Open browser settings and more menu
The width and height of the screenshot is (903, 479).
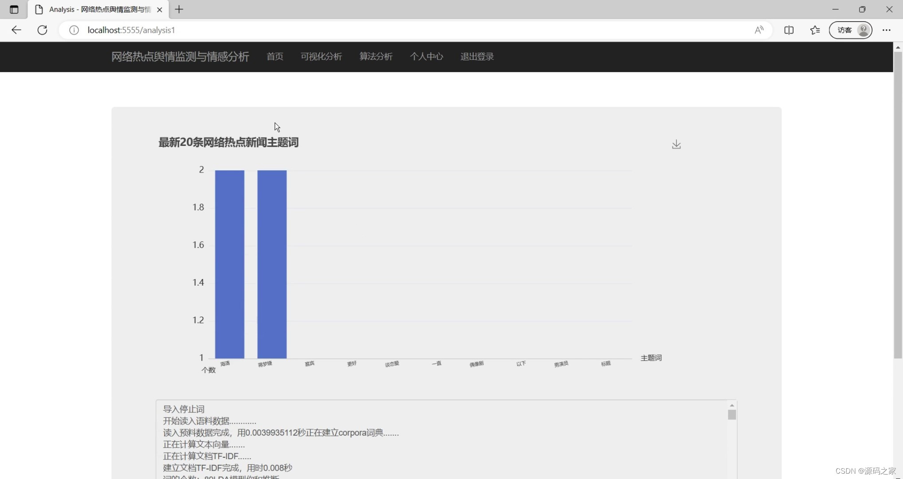pyautogui.click(x=886, y=30)
